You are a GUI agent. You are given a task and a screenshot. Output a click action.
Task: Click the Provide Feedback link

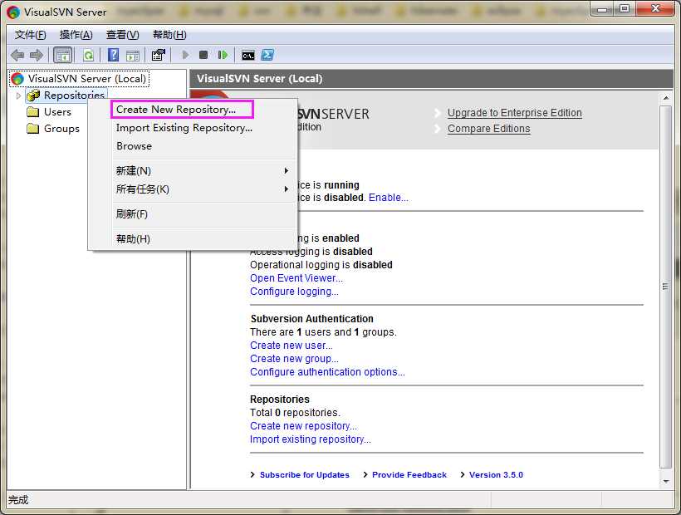tap(409, 475)
